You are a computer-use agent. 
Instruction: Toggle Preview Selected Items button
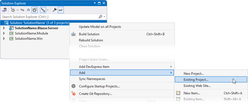pos(61,10)
